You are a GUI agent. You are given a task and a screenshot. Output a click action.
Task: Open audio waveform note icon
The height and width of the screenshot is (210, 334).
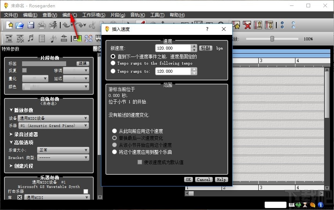(x=53, y=39)
